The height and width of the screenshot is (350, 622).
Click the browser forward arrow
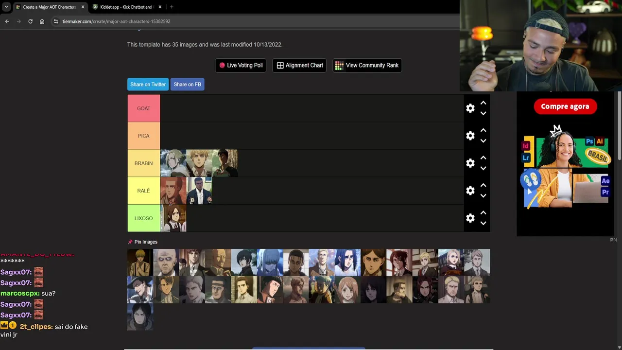(x=18, y=21)
